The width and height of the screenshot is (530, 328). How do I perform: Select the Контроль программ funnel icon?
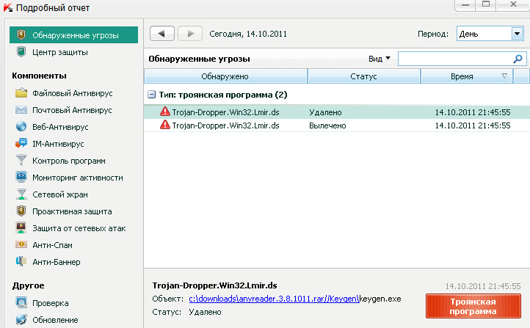point(21,161)
